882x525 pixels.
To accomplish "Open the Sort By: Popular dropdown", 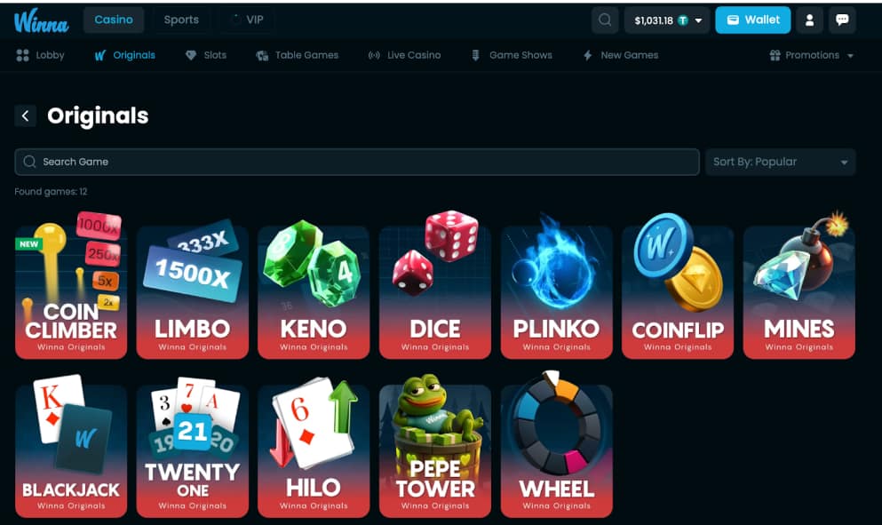I will pos(780,162).
